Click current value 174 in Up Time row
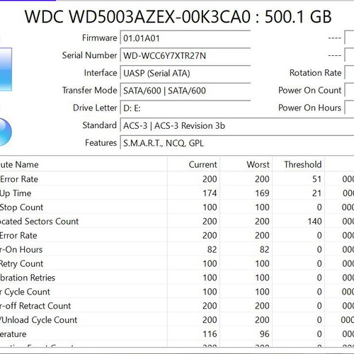 click(x=210, y=193)
